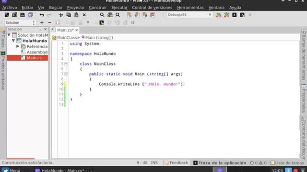Click the Find Next magnifier icon
The height and width of the screenshot is (172, 307).
click(118, 15)
